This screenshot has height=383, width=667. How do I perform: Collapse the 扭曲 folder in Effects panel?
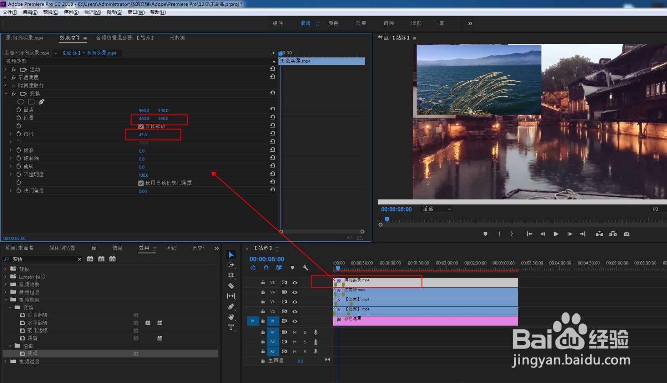[10, 346]
